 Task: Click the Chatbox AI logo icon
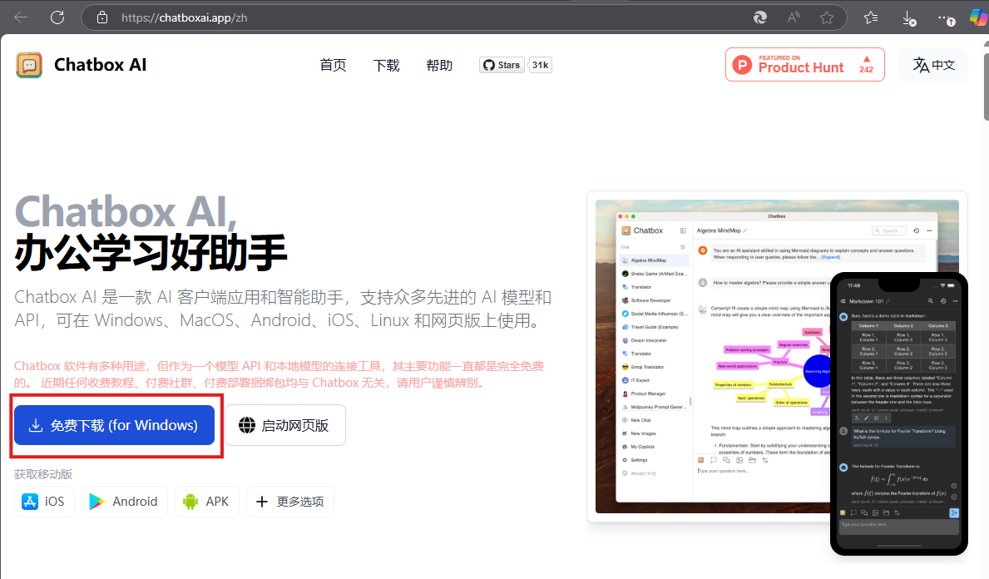click(29, 65)
